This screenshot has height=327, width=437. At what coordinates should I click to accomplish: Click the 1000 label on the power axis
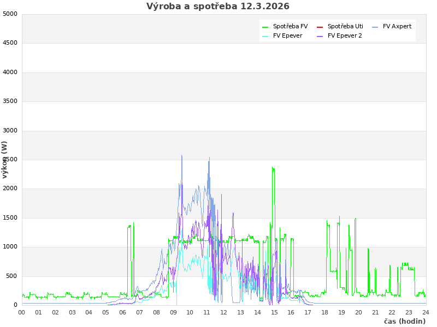[10, 247]
